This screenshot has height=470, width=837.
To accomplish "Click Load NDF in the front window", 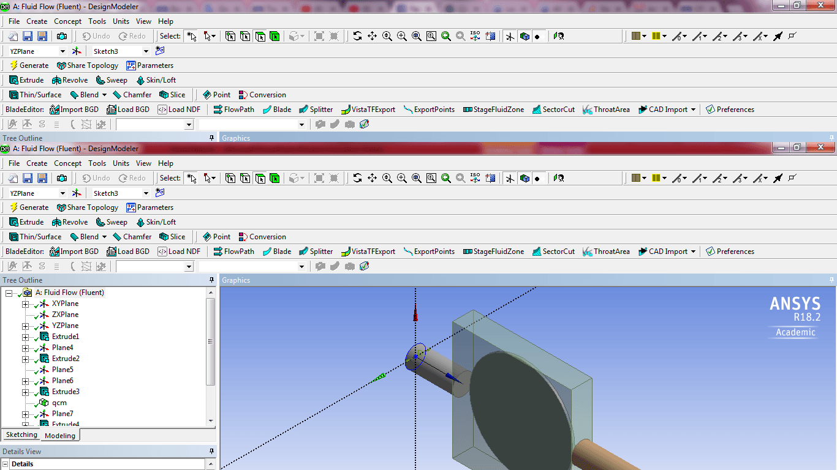I will tap(179, 252).
